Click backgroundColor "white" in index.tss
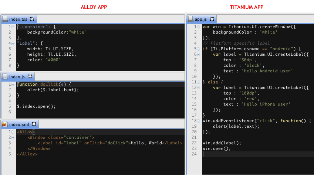 click(x=78, y=32)
